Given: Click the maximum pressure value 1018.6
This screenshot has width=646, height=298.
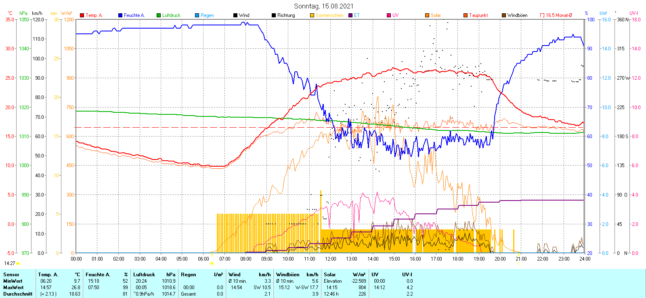Looking at the screenshot, I should pos(169,288).
